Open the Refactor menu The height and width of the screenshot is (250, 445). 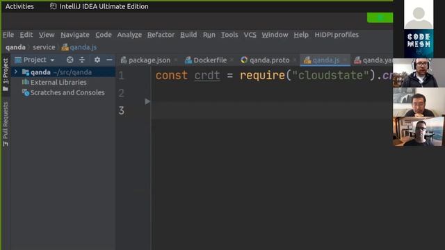tap(161, 35)
